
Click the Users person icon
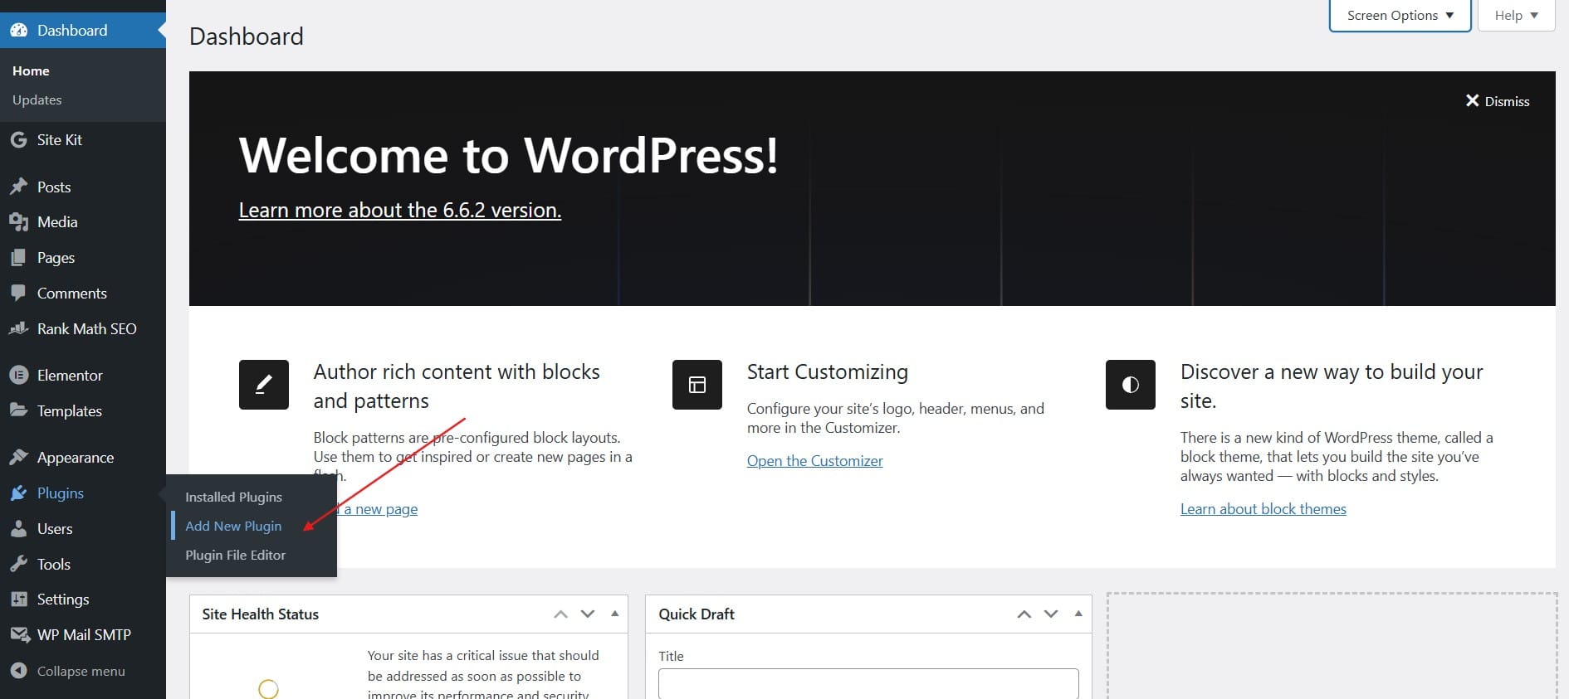(18, 529)
